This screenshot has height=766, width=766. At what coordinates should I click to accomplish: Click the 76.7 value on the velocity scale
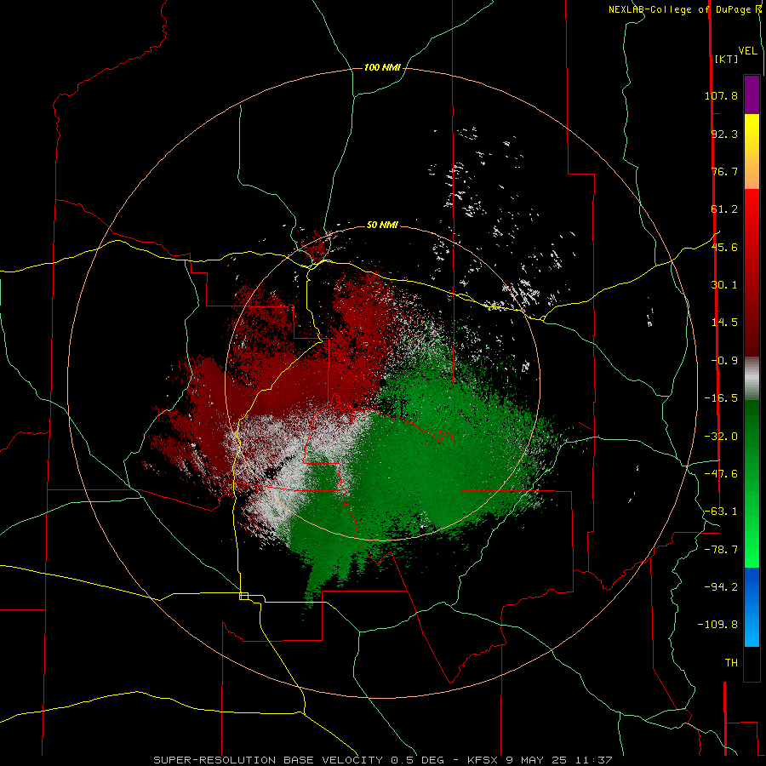724,171
